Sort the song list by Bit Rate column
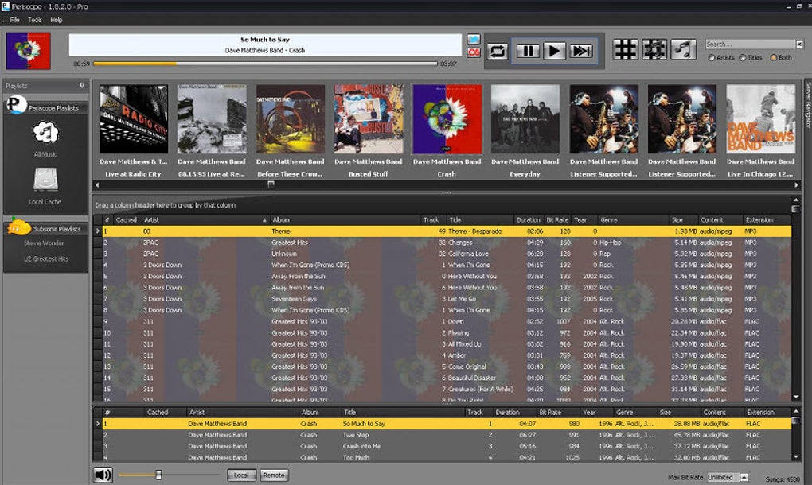This screenshot has height=485, width=812. (x=557, y=219)
